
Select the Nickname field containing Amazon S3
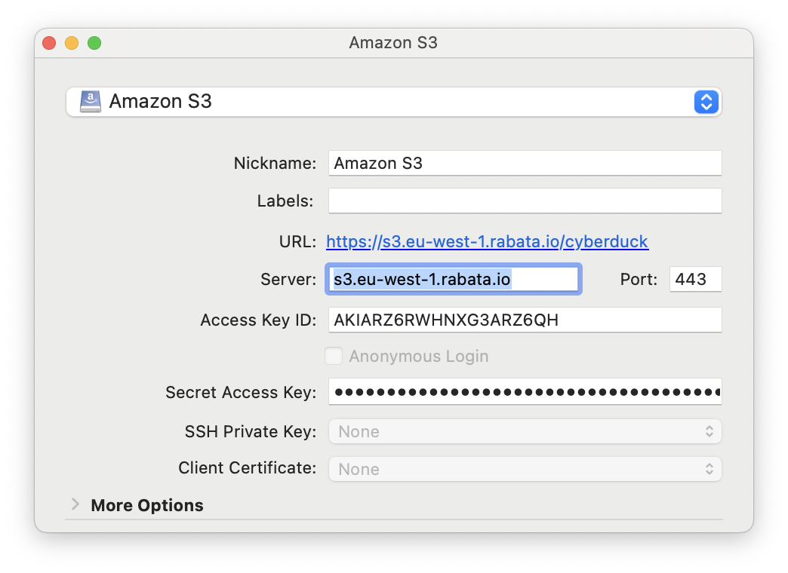525,163
